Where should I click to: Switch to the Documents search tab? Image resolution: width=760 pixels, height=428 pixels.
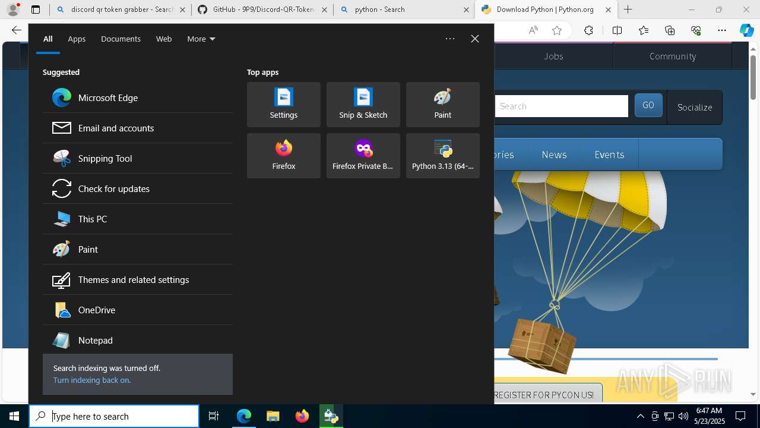121,39
